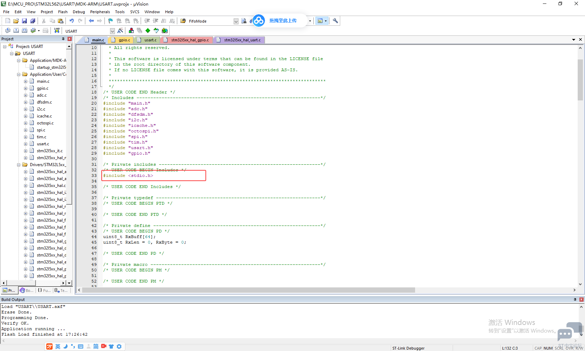
Task: Click the Build target icon
Action: point(16,31)
